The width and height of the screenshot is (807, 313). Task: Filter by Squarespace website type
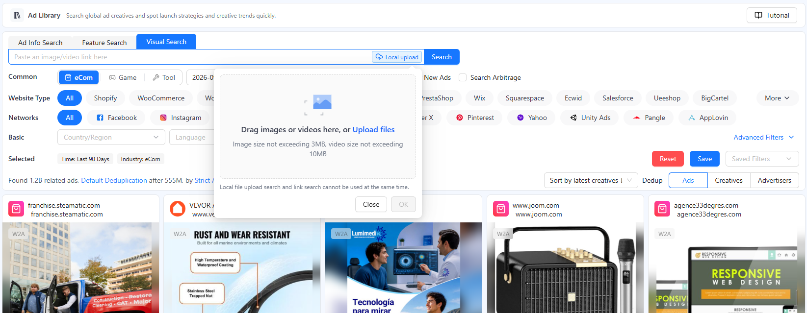click(525, 98)
